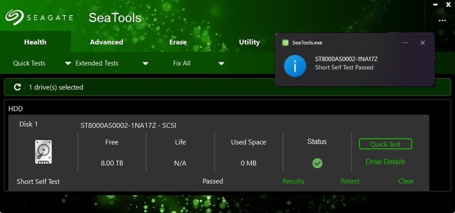The image size is (455, 213).
Task: Clear the Short Self Test result
Action: pos(406,181)
